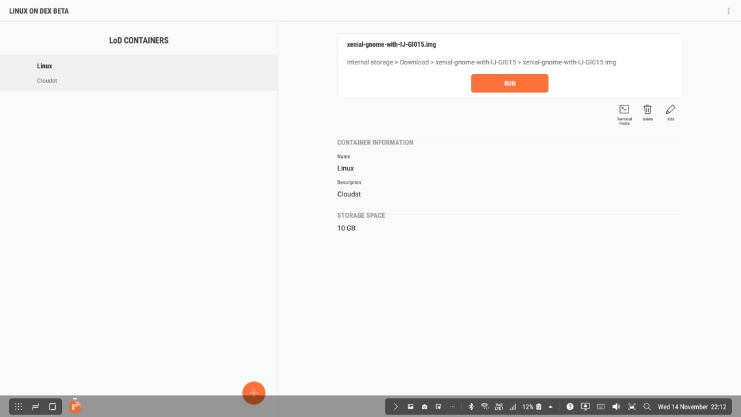Open more options with the ellipsis tray button

pyautogui.click(x=452, y=406)
